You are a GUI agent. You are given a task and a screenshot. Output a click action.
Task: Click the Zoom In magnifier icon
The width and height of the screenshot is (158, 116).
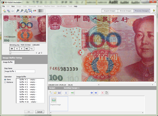click(x=18, y=11)
